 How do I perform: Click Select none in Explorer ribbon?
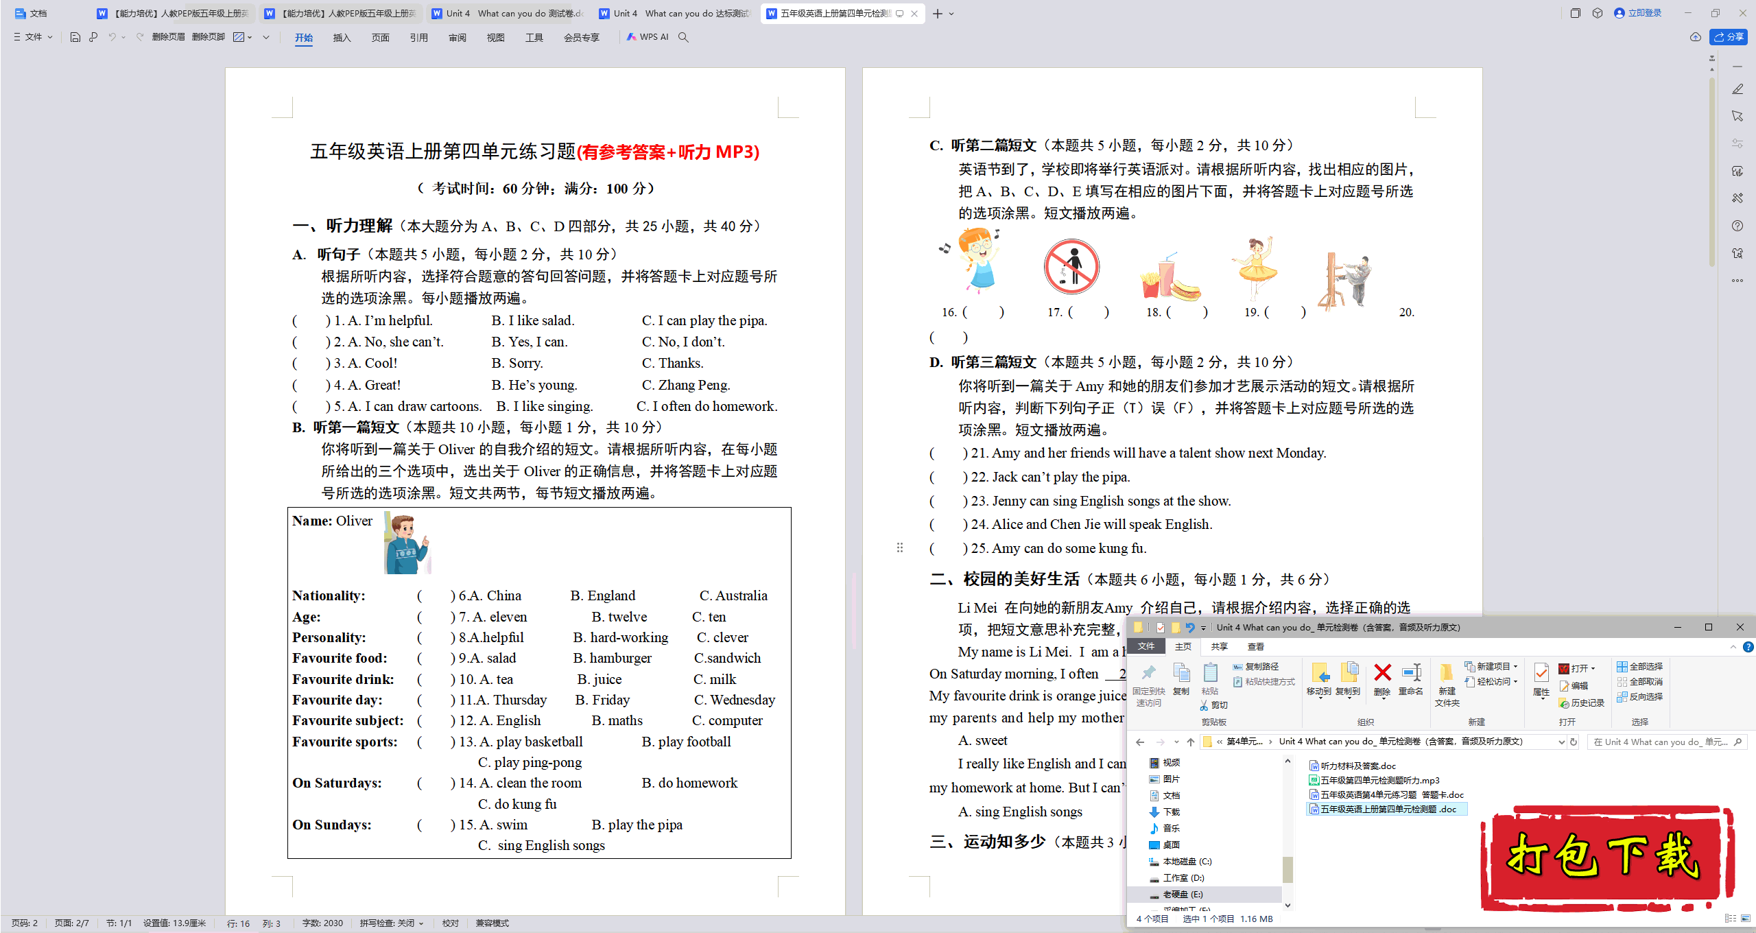tap(1640, 682)
